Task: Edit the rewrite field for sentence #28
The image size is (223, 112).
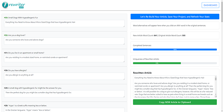Action: [64, 110]
